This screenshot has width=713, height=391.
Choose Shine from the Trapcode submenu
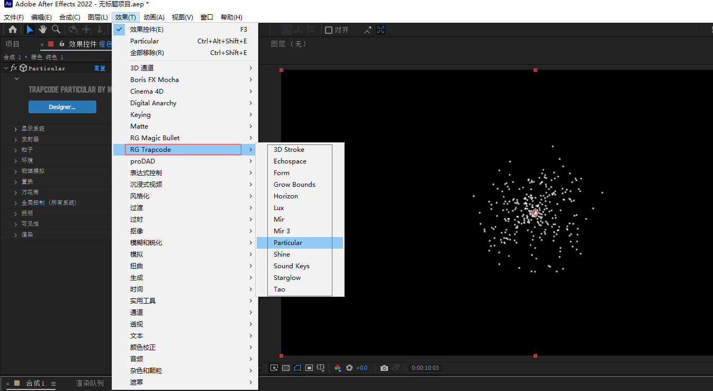300,254
